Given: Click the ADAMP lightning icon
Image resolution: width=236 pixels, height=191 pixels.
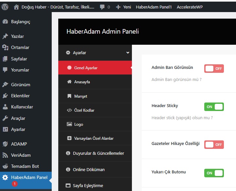Looking at the screenshot, I should [5, 144].
